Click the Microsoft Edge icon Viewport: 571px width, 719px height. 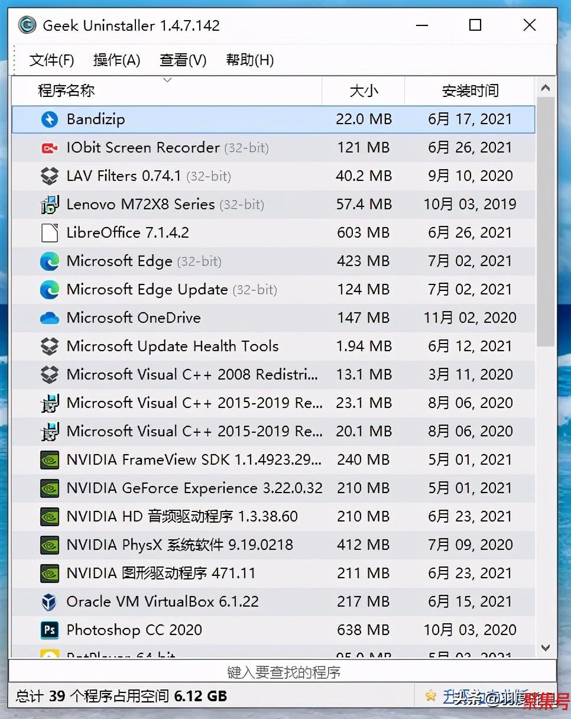(x=50, y=261)
